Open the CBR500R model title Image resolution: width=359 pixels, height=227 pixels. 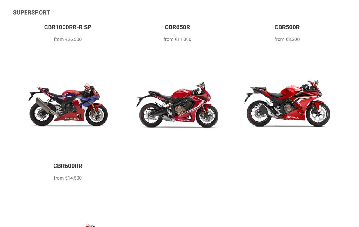point(287,27)
